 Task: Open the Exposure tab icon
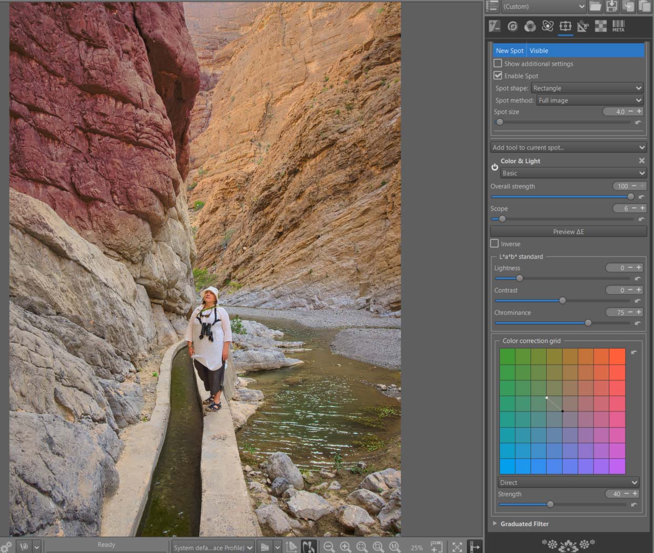pos(495,26)
